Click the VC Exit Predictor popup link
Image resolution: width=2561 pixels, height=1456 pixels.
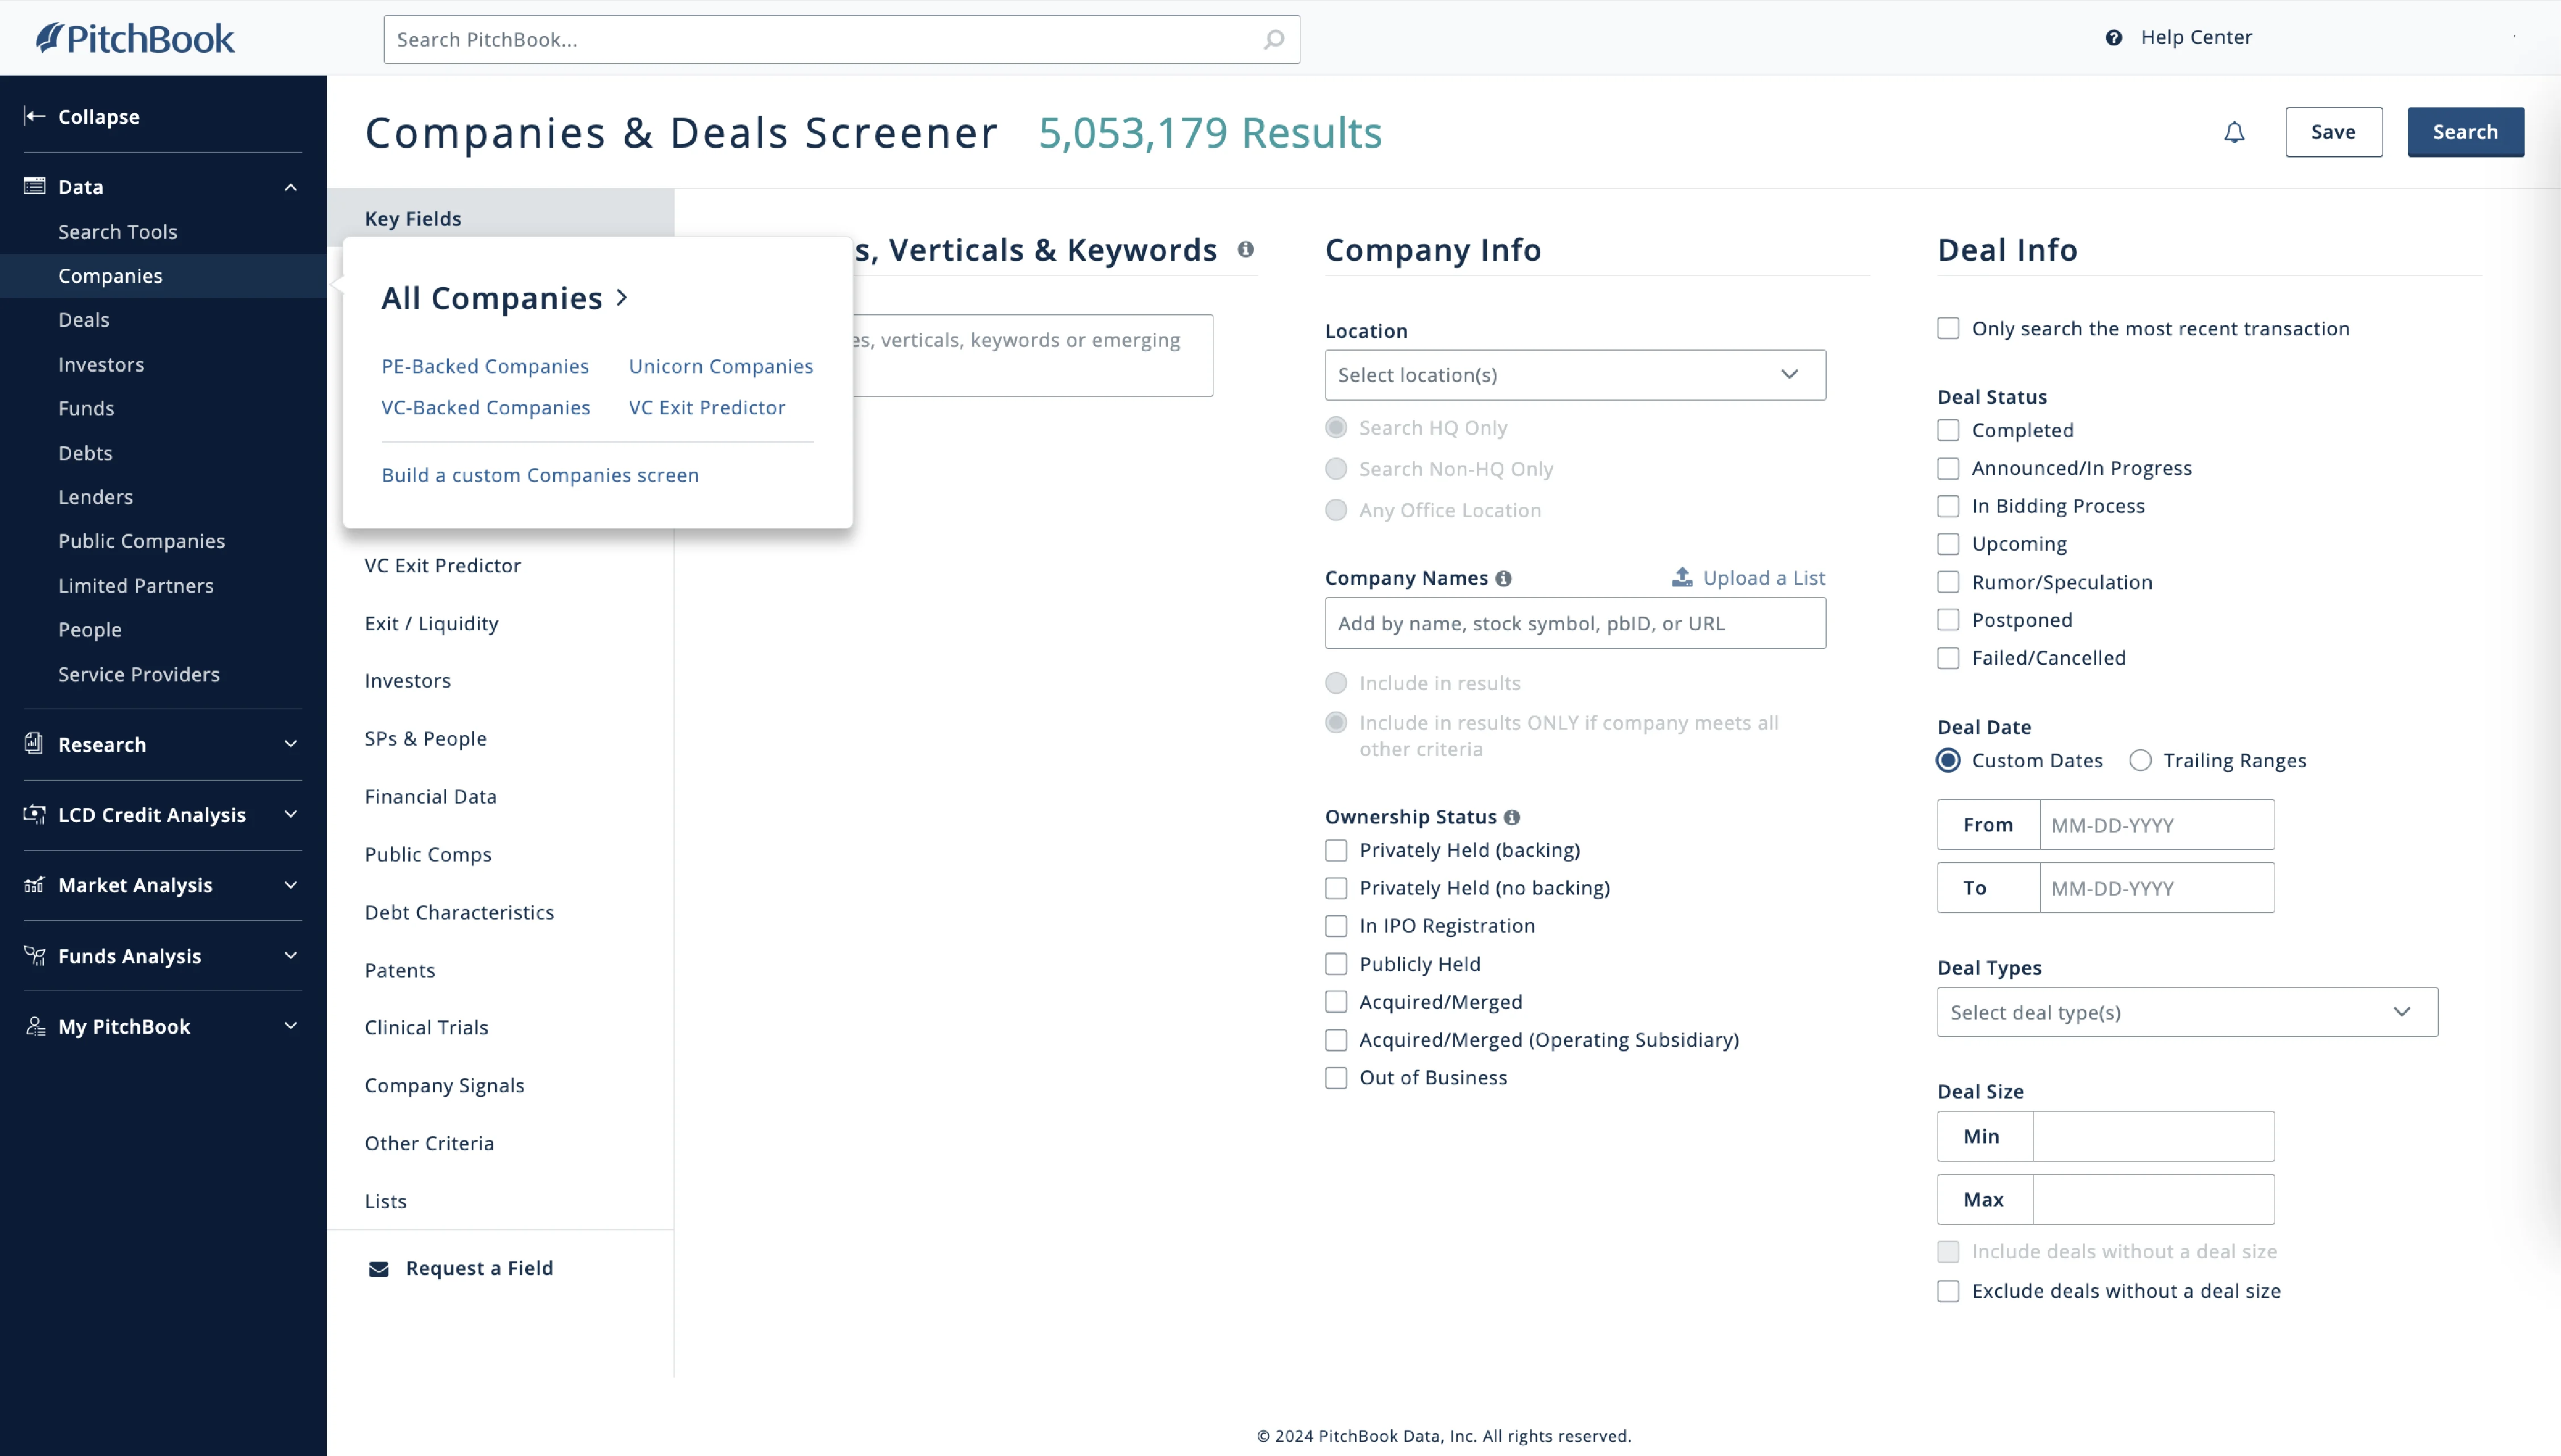point(707,407)
